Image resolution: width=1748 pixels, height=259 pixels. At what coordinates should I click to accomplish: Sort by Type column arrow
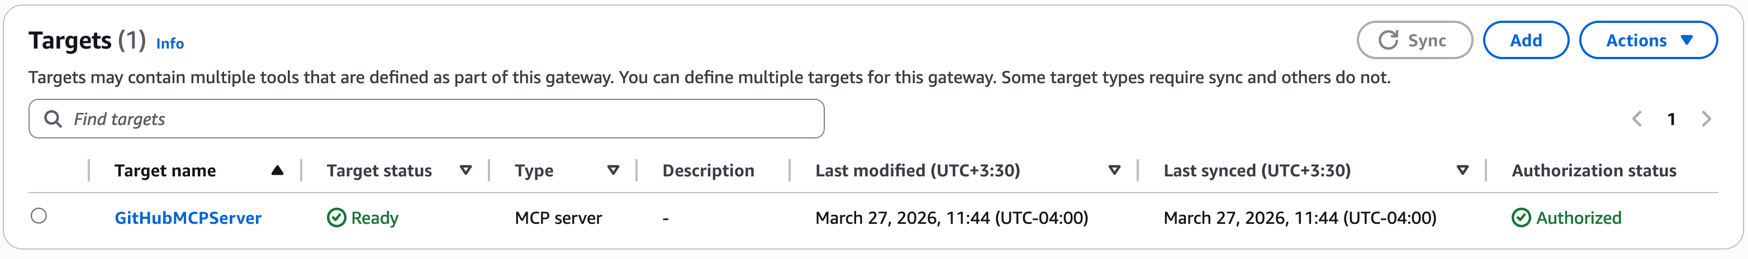click(x=612, y=171)
